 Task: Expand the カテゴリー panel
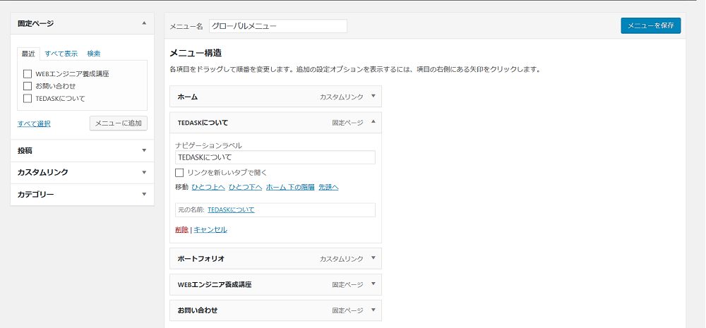(x=144, y=194)
